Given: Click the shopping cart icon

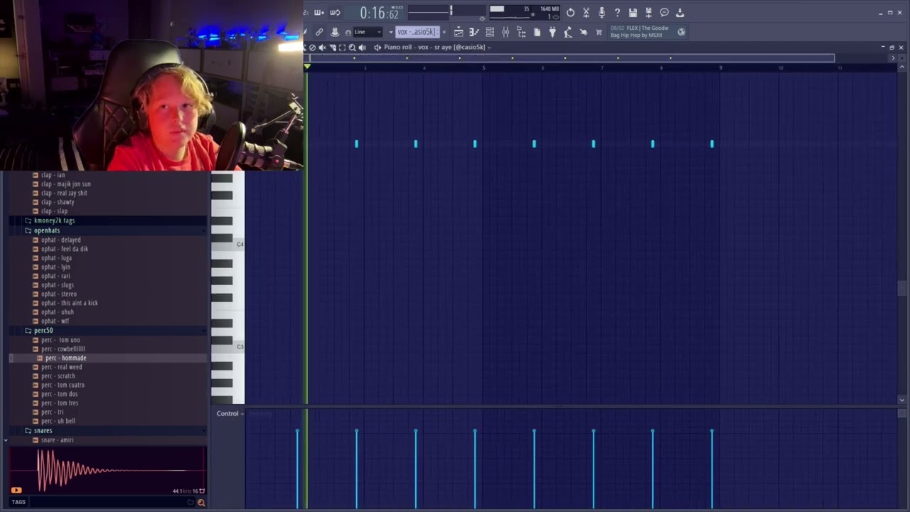Looking at the screenshot, I should [x=599, y=32].
